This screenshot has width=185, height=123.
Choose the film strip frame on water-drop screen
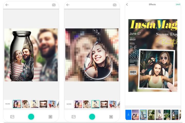click(104, 104)
